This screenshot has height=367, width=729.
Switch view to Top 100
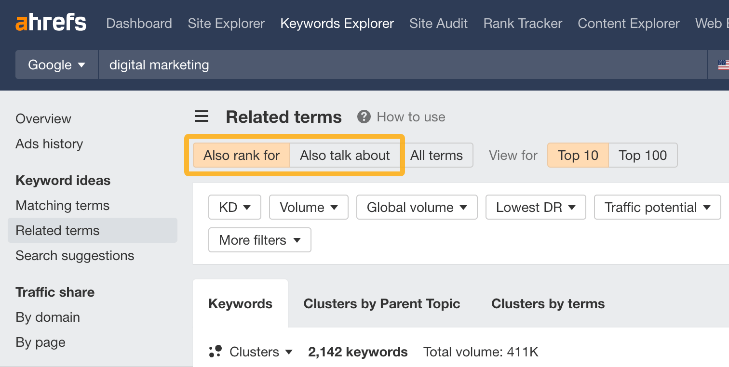[643, 155]
